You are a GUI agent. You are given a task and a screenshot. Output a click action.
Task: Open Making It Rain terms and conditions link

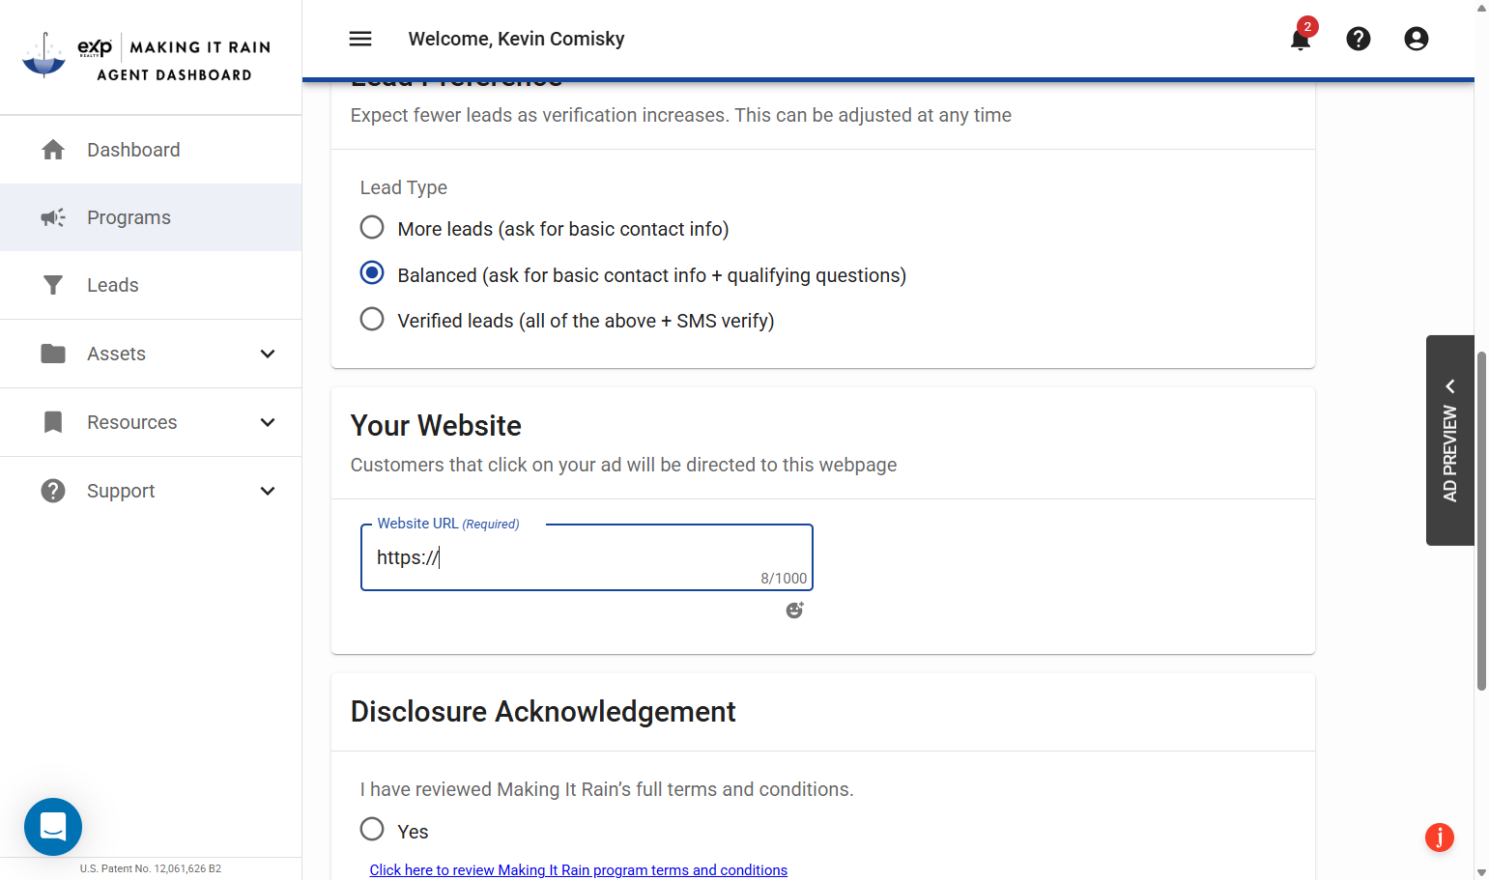579,869
